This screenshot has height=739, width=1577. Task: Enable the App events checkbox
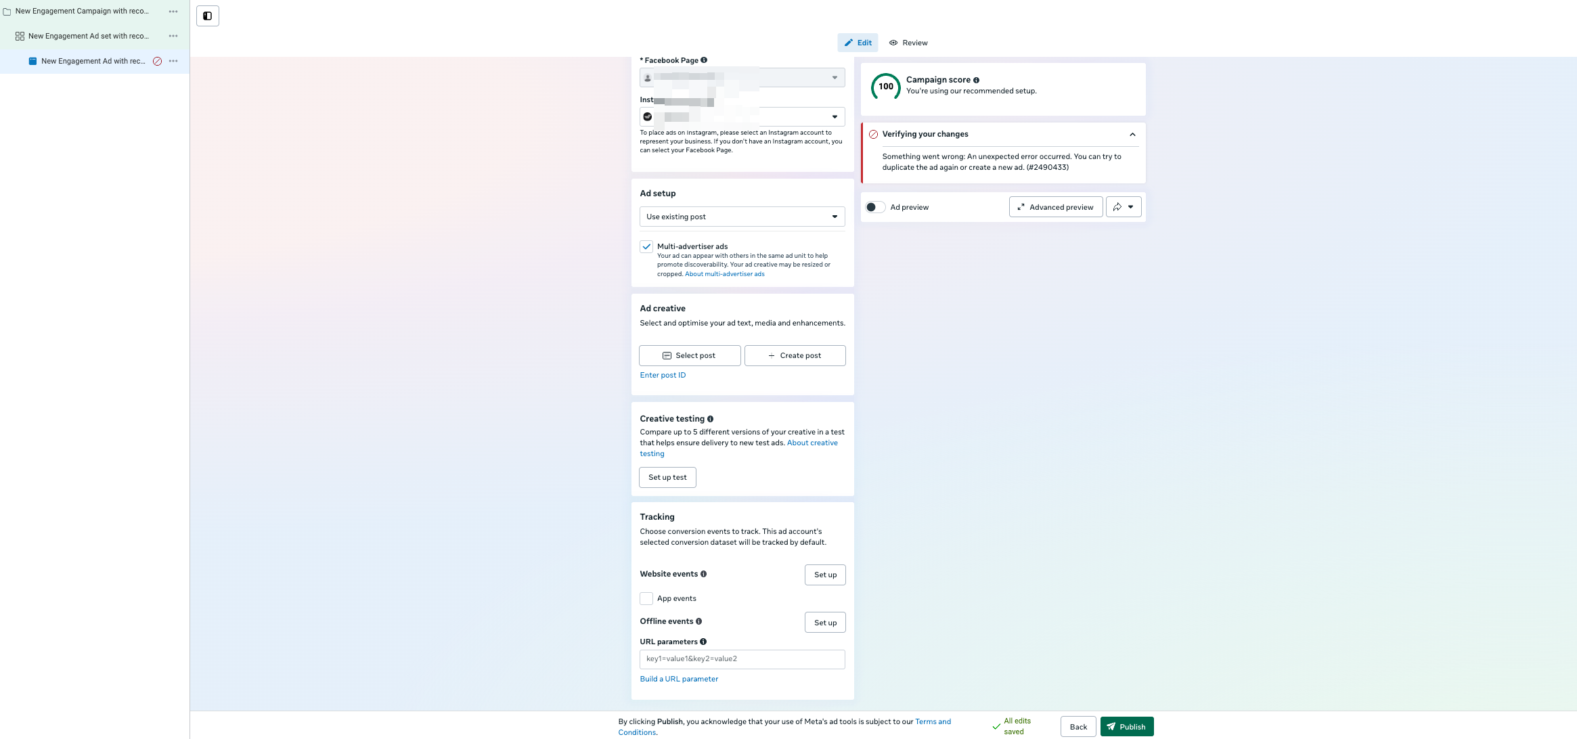click(646, 598)
